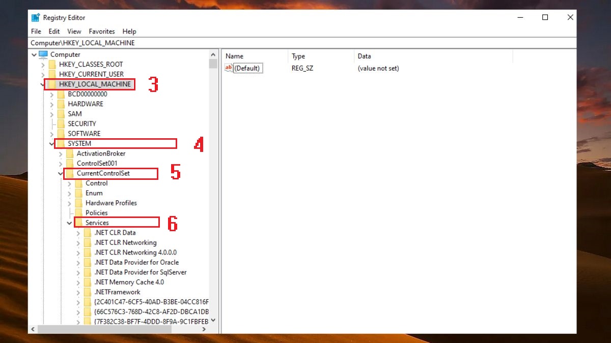This screenshot has height=343, width=611.
Task: Click the HKEY_CURRENT_USER folder icon
Action: tap(52, 74)
